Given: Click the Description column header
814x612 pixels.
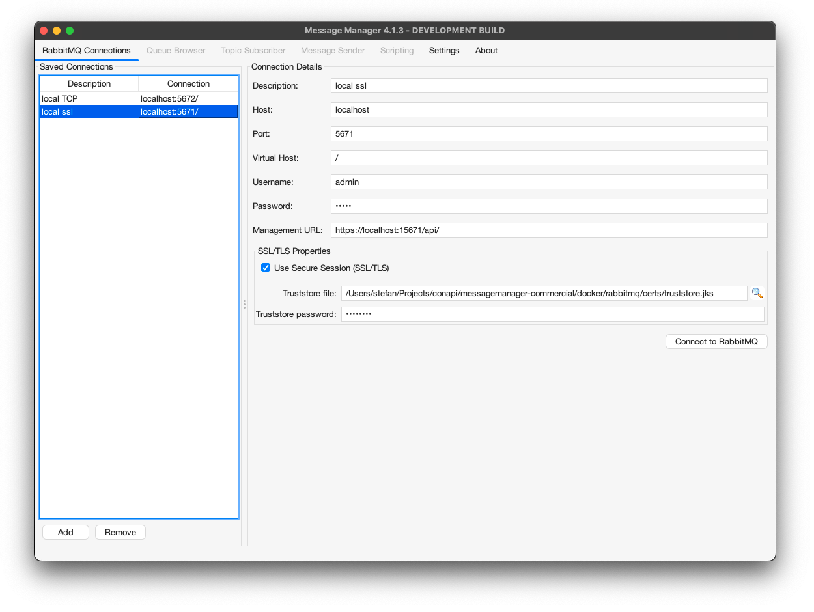Looking at the screenshot, I should pos(89,83).
